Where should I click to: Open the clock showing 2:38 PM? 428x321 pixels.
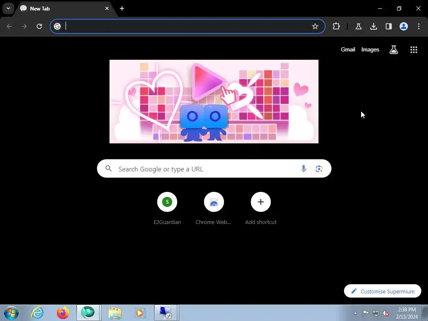coord(407,313)
